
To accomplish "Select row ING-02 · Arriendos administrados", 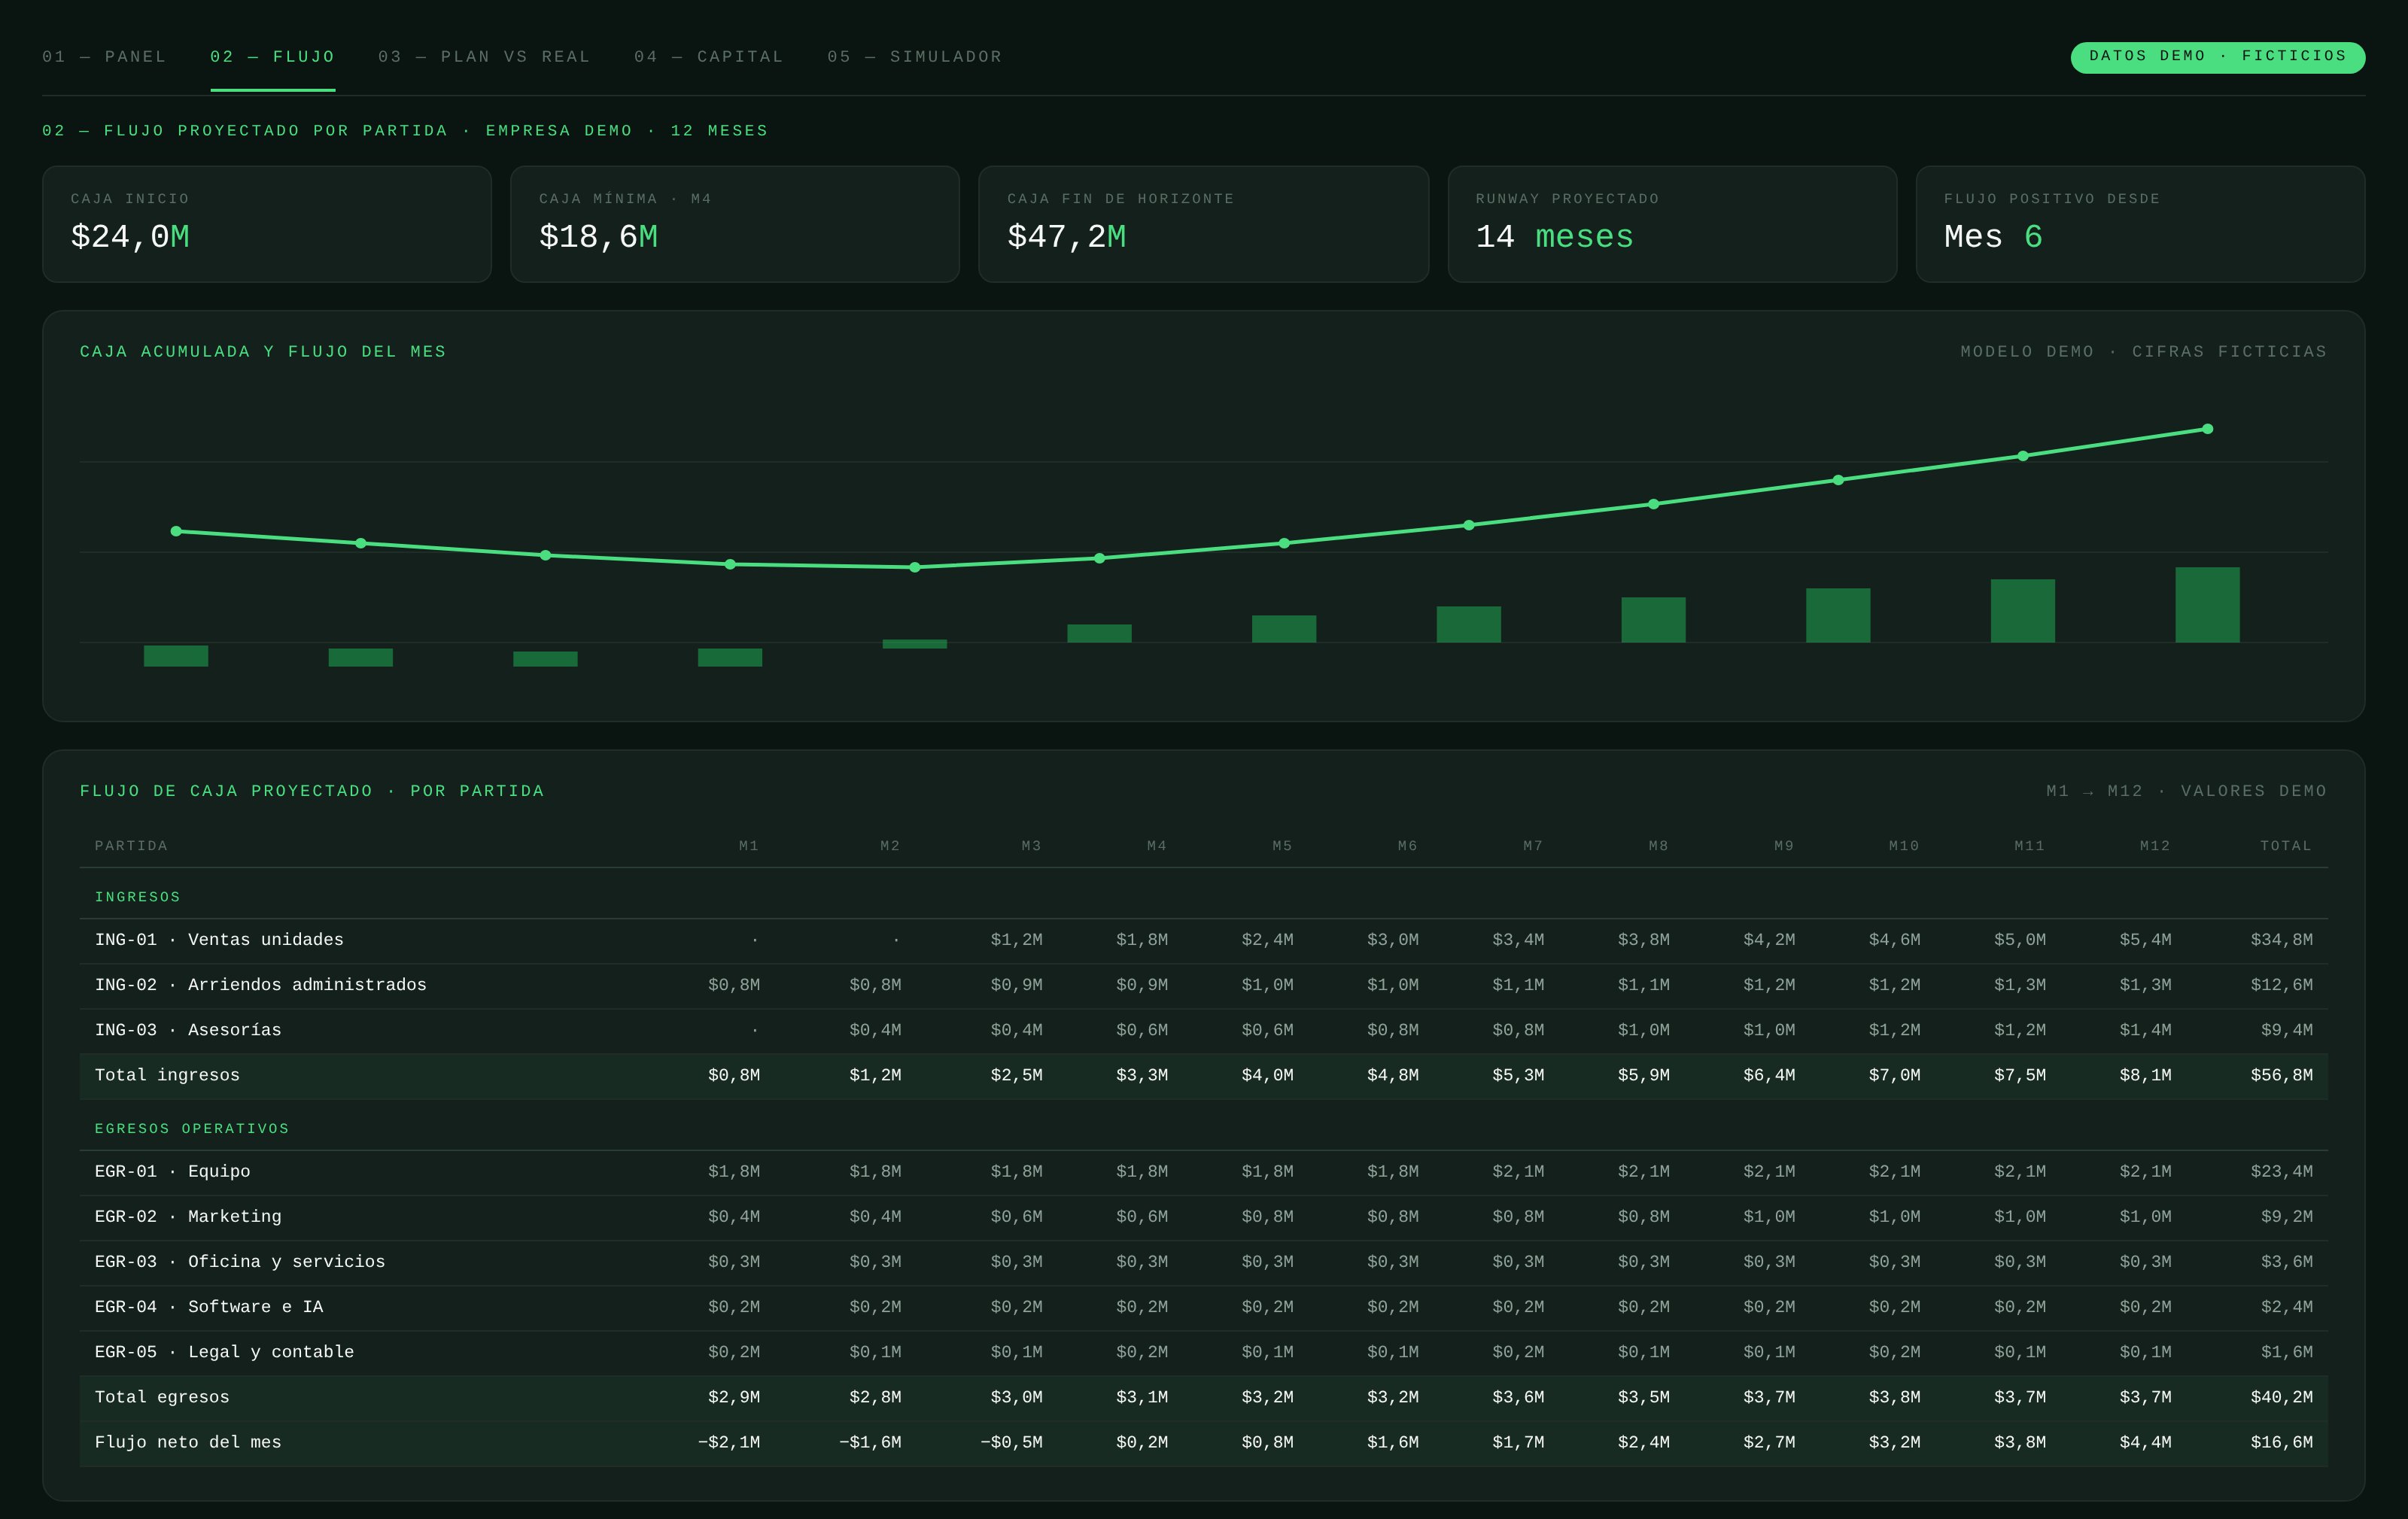I will point(1204,985).
